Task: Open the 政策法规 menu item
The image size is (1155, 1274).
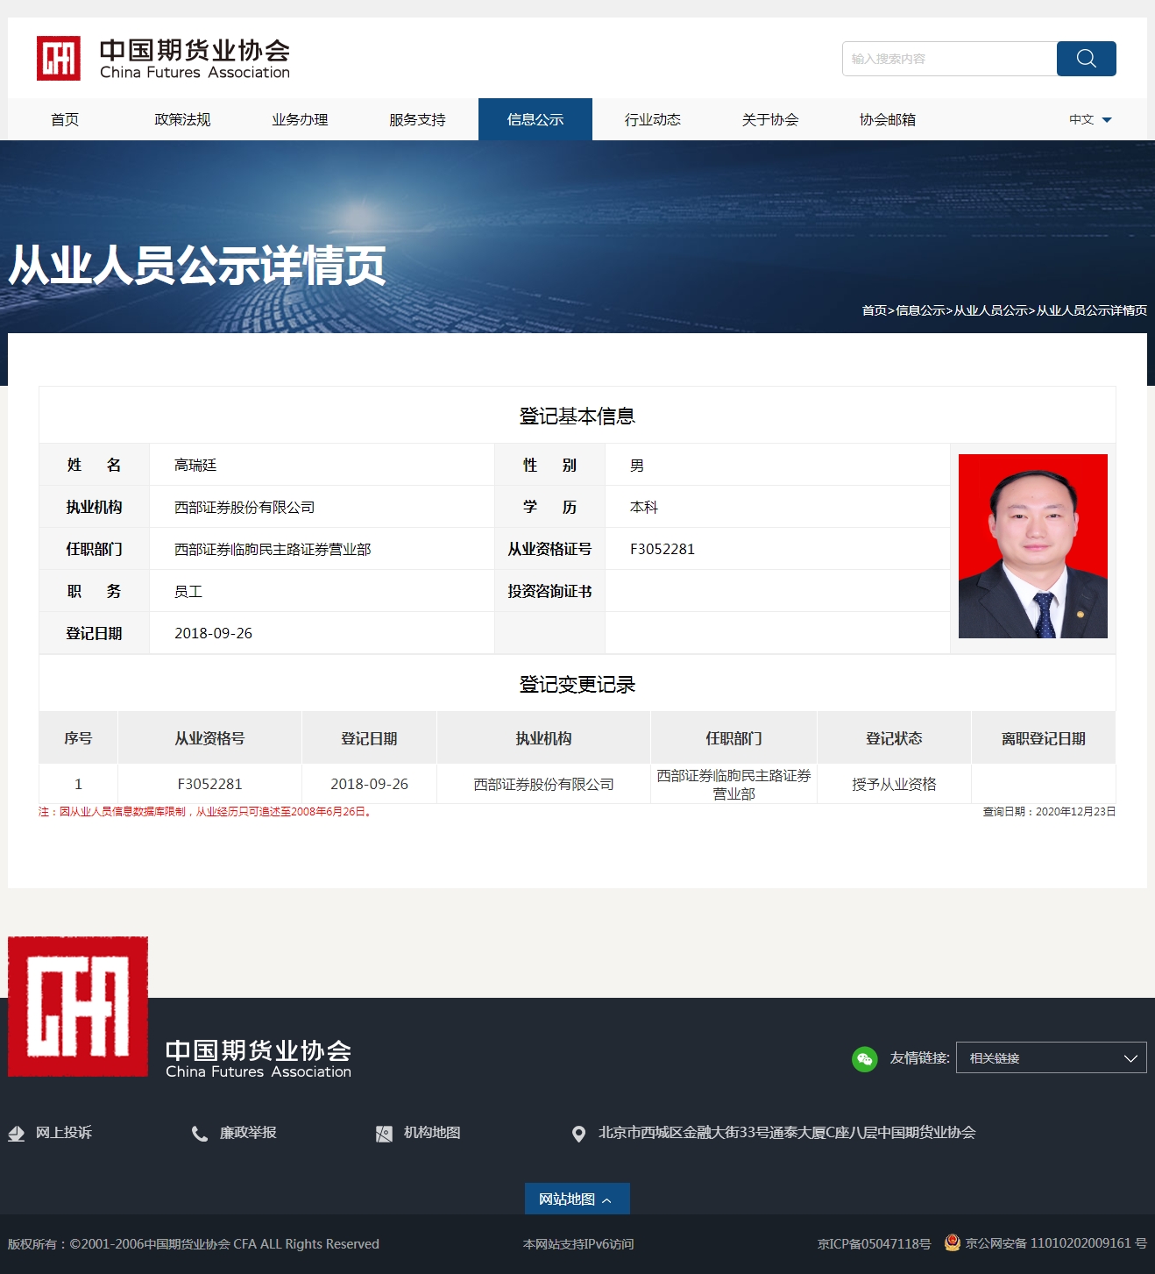Action: (x=182, y=120)
